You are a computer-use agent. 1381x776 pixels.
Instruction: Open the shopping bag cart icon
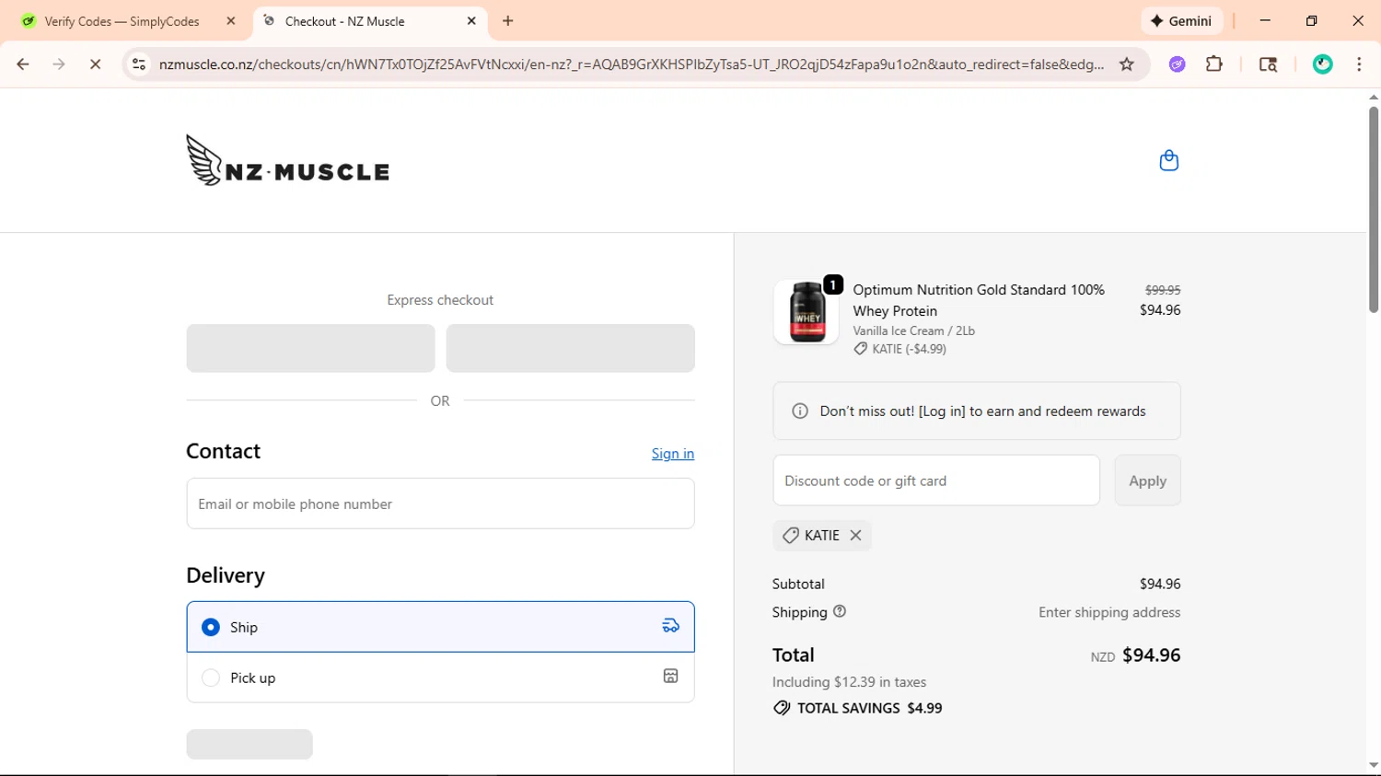click(x=1168, y=160)
